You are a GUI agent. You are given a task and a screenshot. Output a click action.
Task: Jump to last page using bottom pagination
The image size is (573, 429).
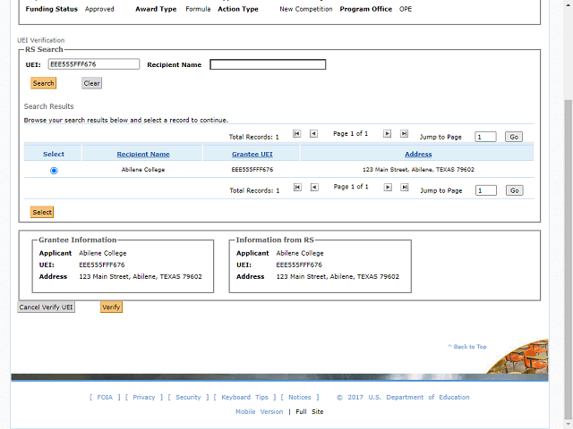[x=404, y=187]
